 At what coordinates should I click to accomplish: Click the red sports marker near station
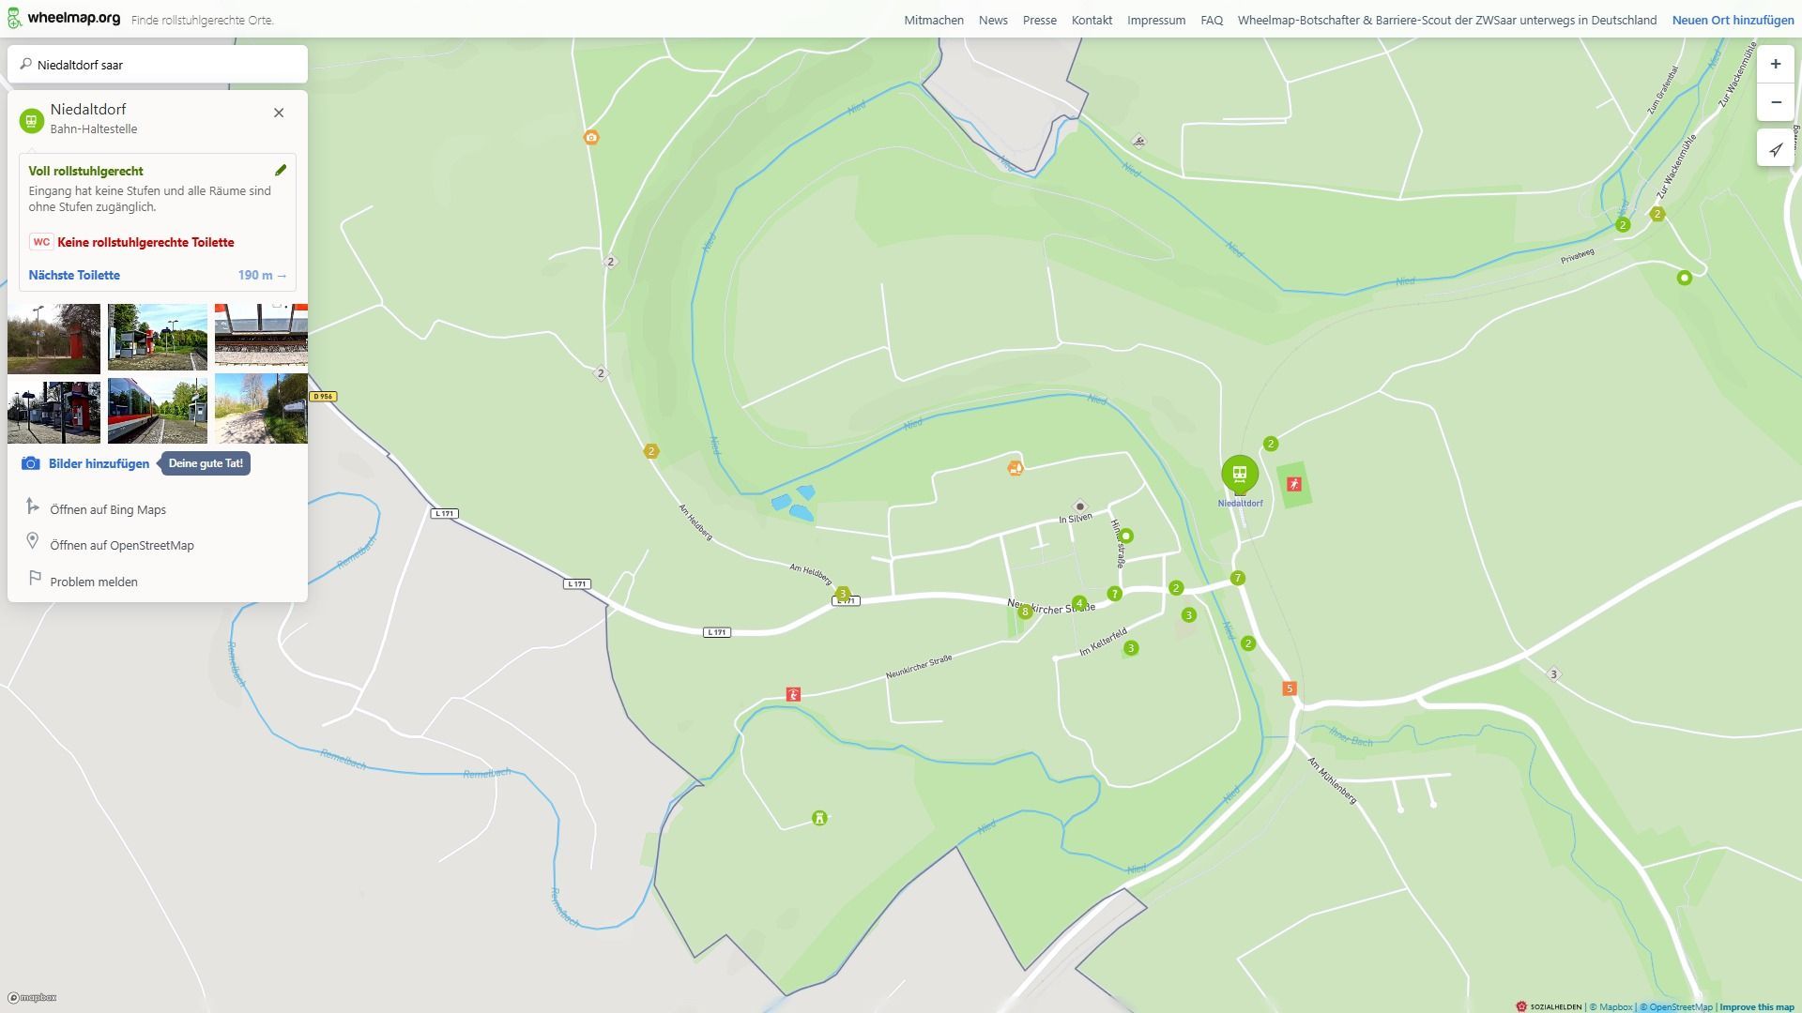[x=1294, y=484]
